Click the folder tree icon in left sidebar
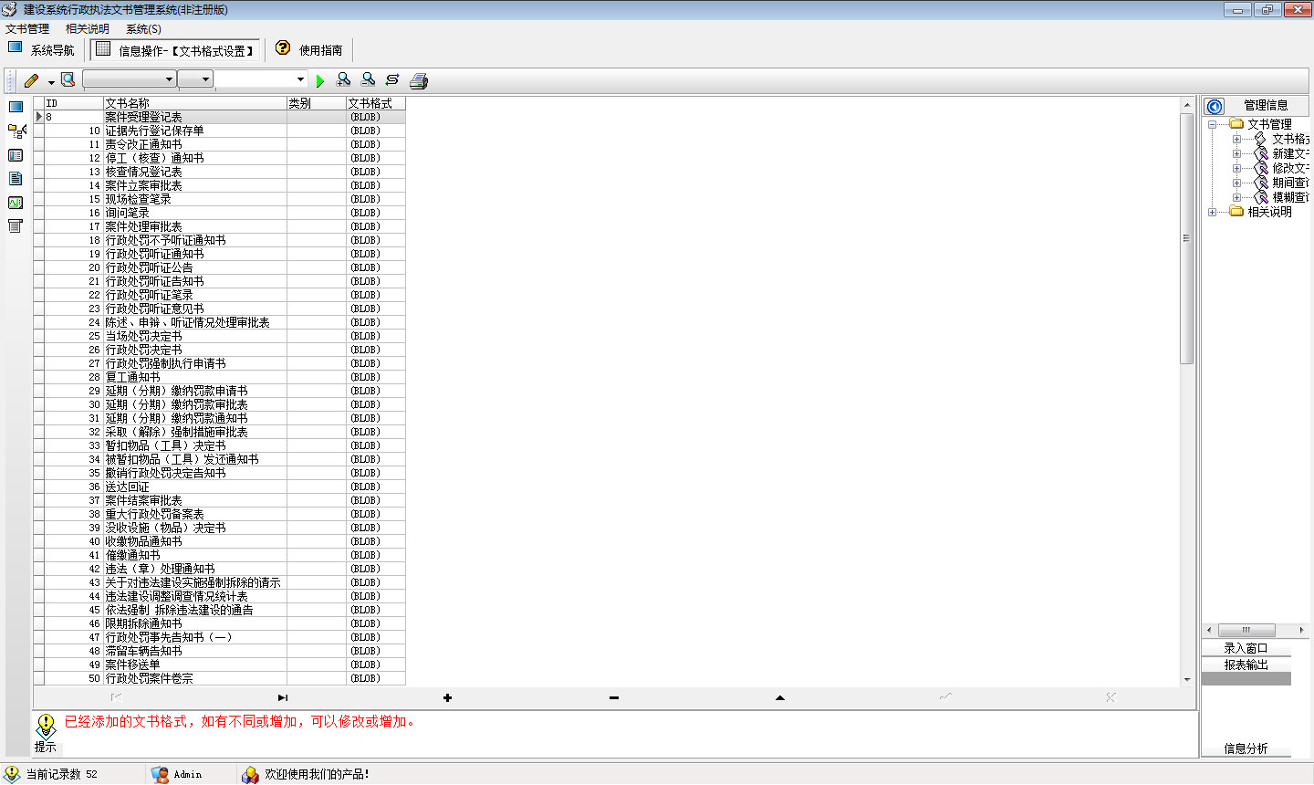The image size is (1314, 785). point(16,131)
